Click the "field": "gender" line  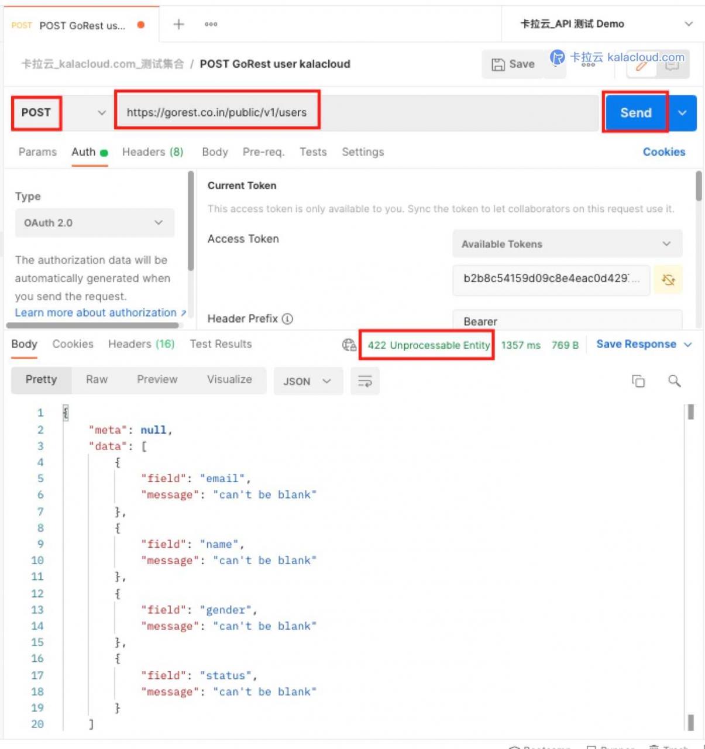pyautogui.click(x=198, y=610)
